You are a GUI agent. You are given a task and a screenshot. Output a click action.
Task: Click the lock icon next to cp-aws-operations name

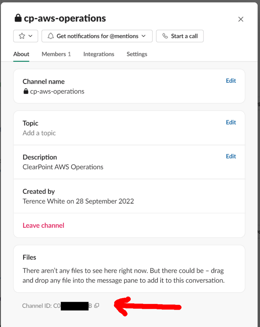pyautogui.click(x=26, y=91)
